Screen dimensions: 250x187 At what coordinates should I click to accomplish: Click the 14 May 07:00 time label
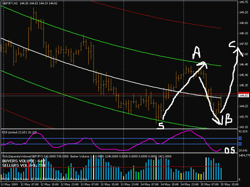click(150, 185)
